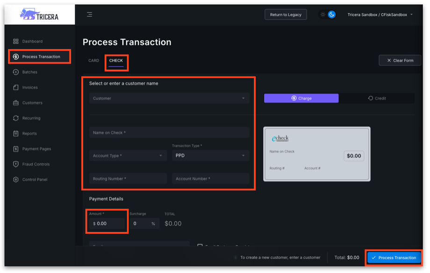Viewport: 430px width, 273px height.
Task: Click the Return to Legacy button
Action: coord(286,14)
